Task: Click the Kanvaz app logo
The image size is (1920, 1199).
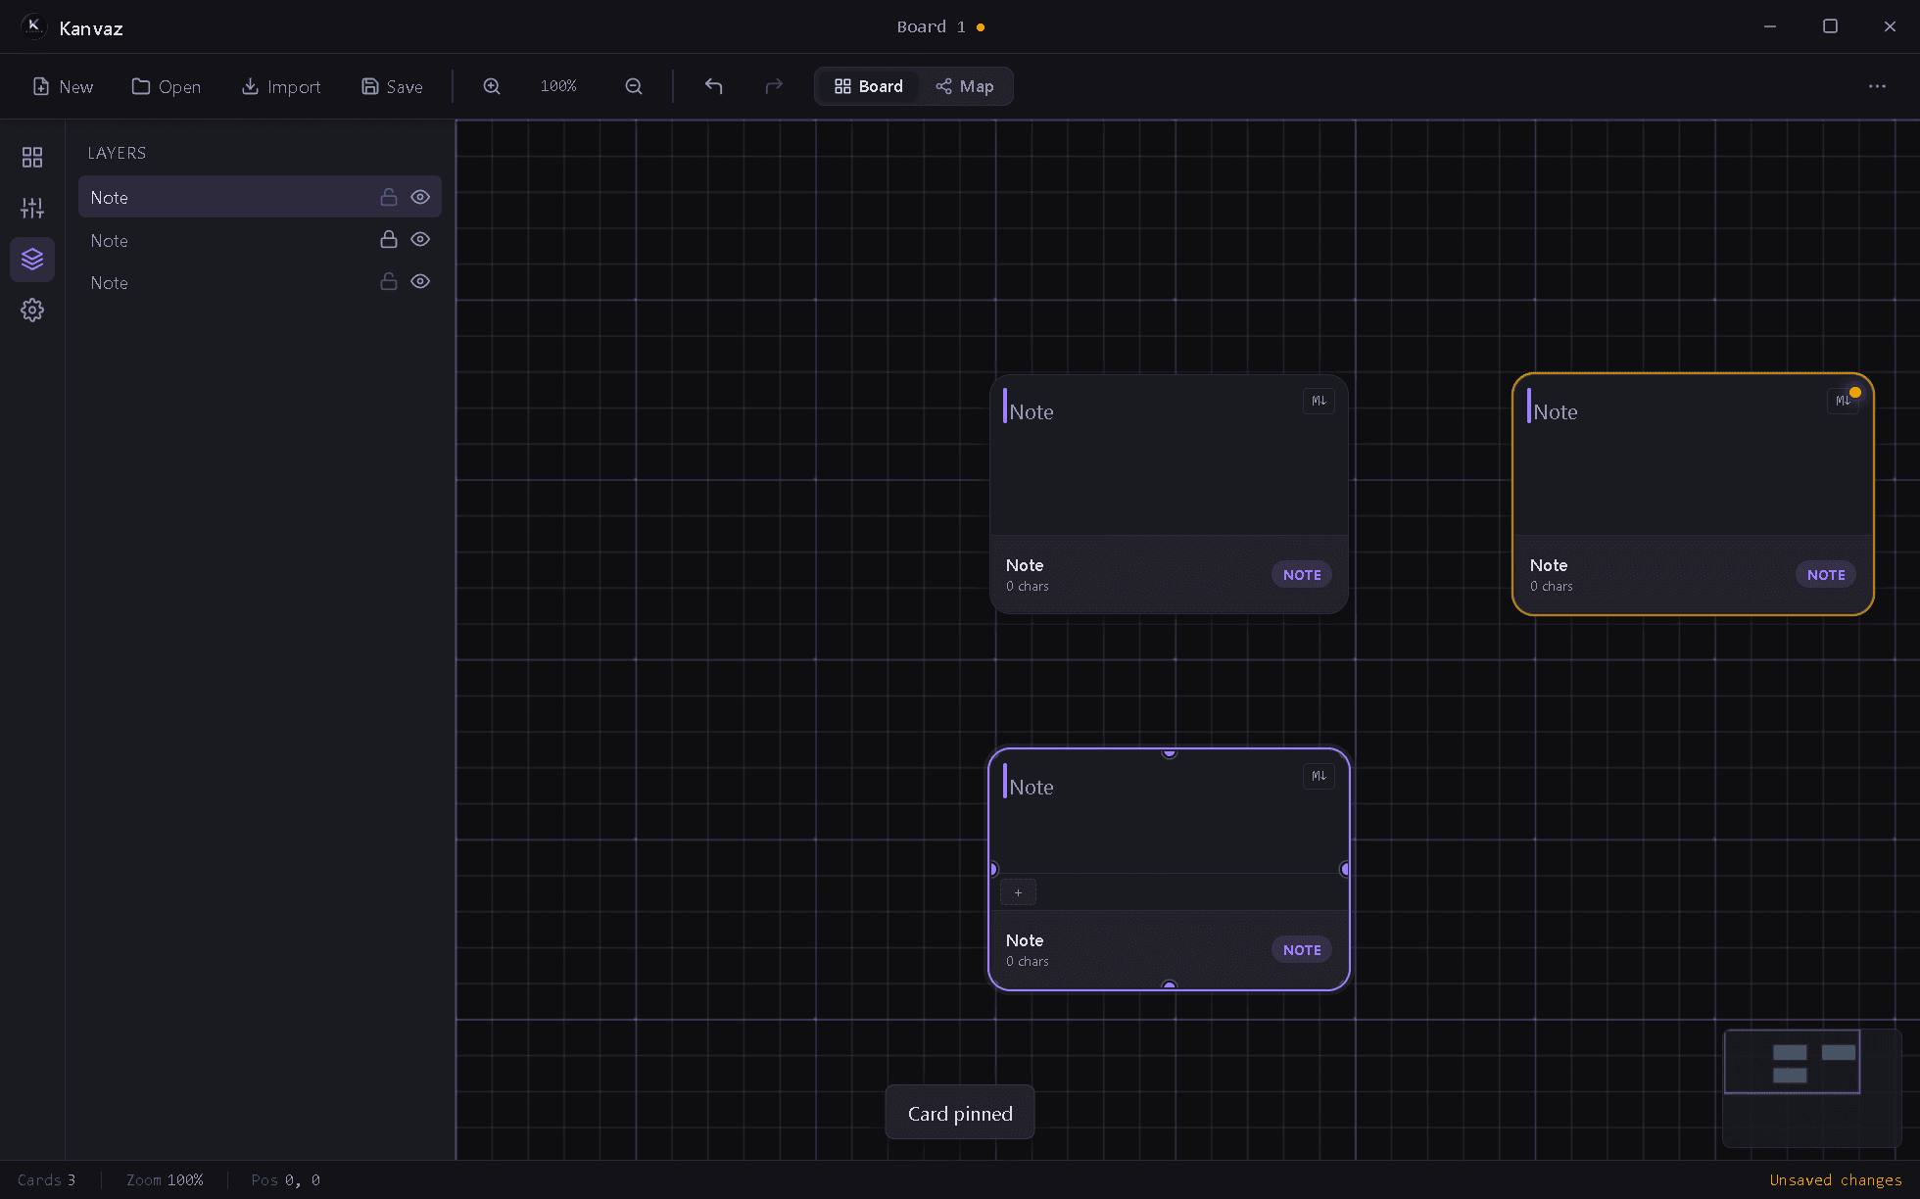Action: [x=33, y=26]
